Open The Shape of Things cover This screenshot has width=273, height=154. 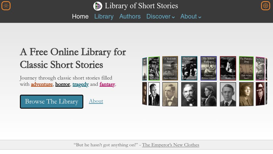point(154,68)
